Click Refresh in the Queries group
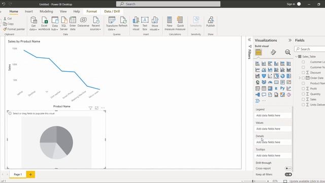Screen dimensions: 325x183 click(x=123, y=22)
